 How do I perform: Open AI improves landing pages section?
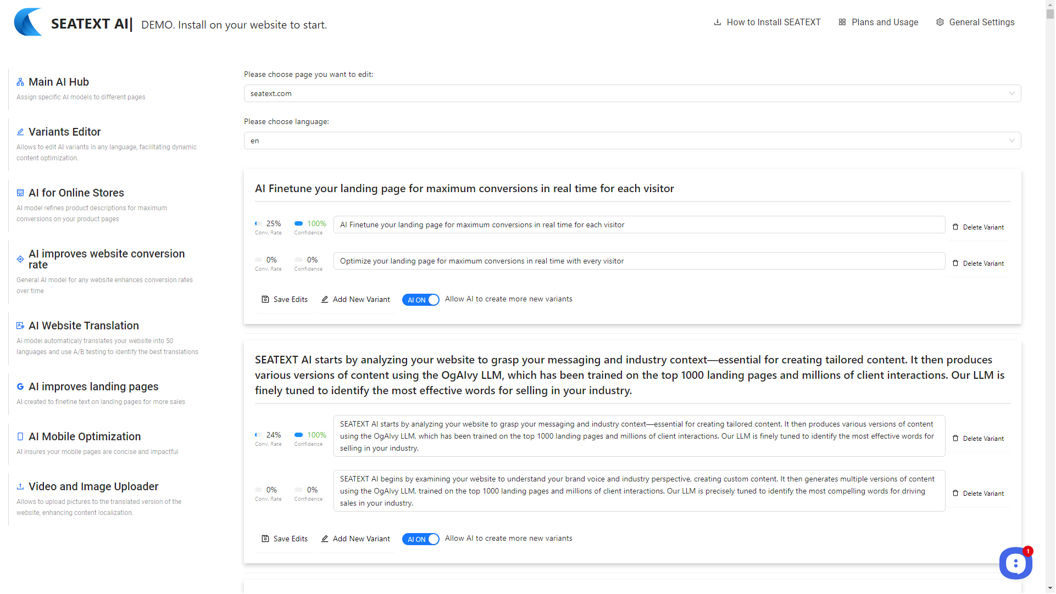(x=93, y=387)
